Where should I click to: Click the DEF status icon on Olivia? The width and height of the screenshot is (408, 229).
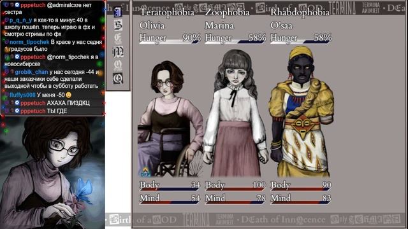click(x=145, y=172)
